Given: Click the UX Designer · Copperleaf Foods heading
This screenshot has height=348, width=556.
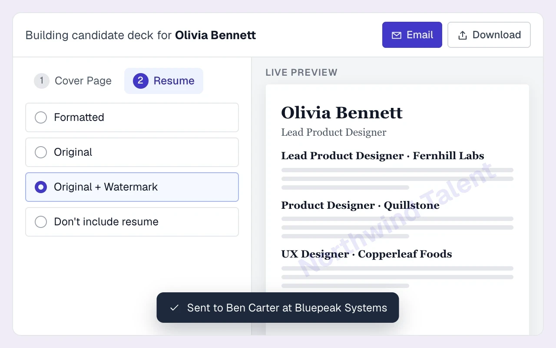Looking at the screenshot, I should (x=367, y=254).
